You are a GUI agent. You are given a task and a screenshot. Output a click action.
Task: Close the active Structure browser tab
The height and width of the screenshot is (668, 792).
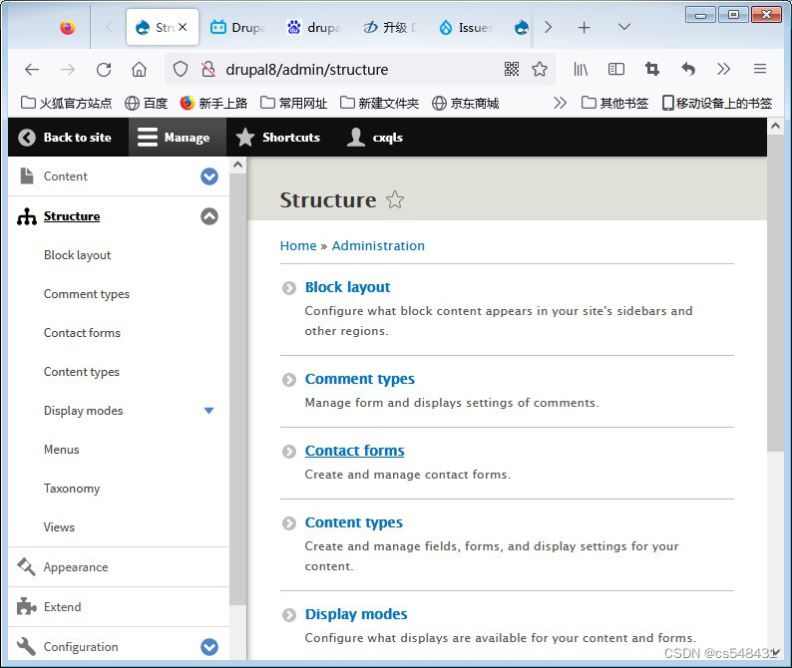pos(183,27)
